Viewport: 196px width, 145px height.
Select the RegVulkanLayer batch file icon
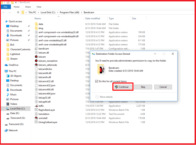36,110
